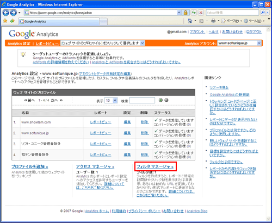Open Google Analytics の新機能 link
Viewport: 272px width, 223px height.
click(230, 95)
